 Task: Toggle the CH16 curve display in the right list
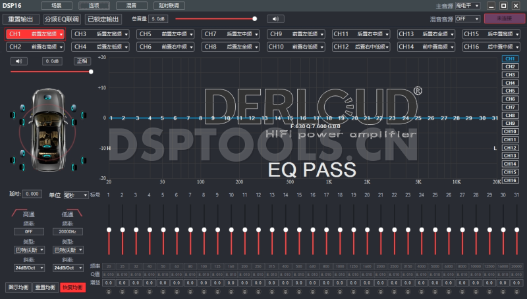[510, 180]
